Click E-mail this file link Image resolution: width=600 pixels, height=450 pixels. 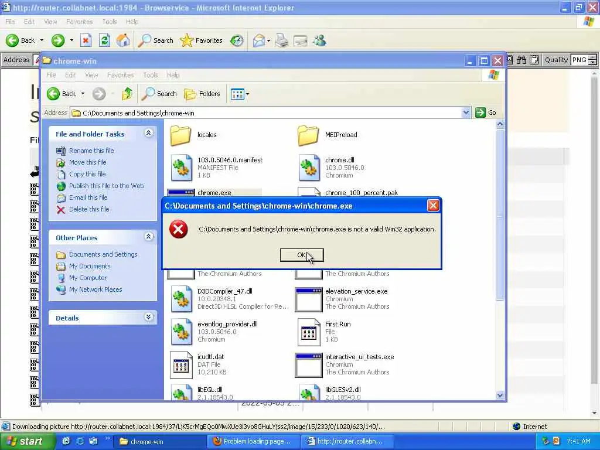pyautogui.click(x=88, y=198)
